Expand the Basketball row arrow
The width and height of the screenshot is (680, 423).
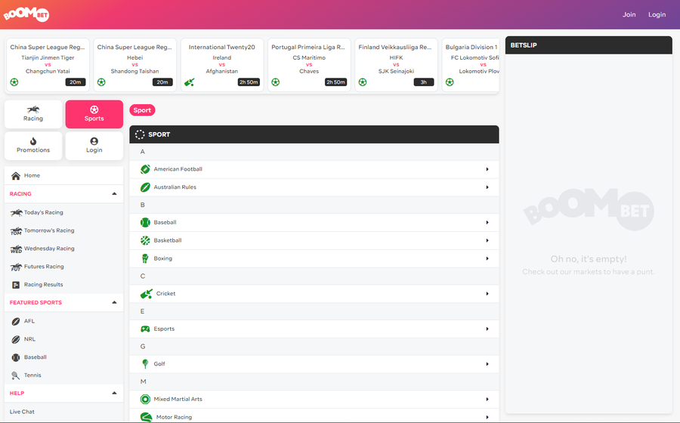487,240
